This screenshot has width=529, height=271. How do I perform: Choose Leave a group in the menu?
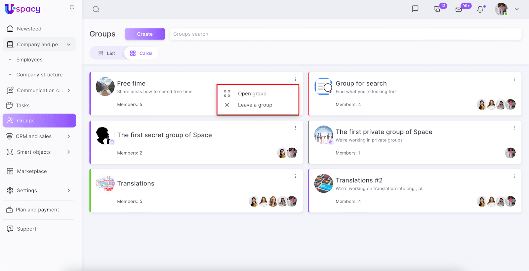point(255,105)
